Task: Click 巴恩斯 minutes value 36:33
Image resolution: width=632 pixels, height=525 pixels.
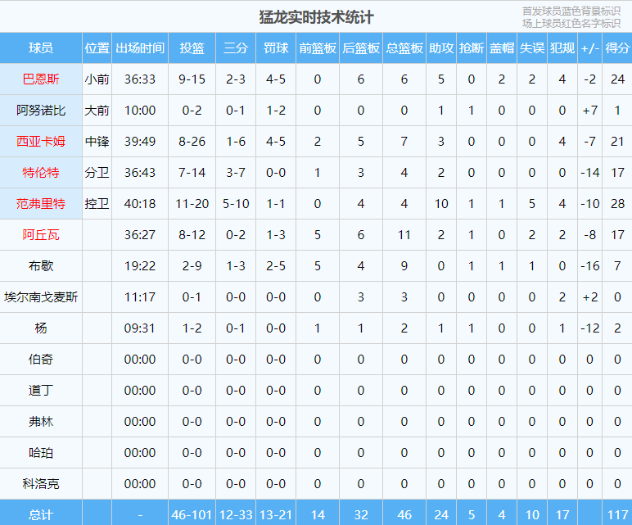Action: [x=140, y=79]
